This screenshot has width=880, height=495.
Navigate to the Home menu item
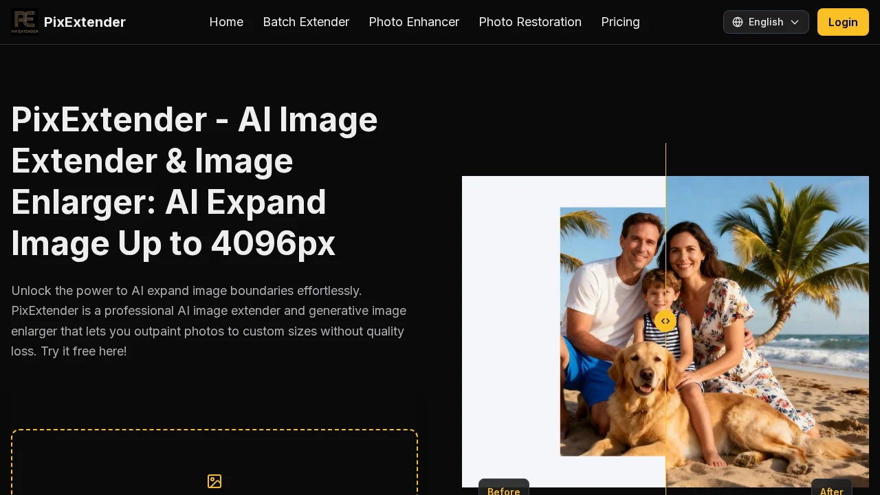(x=226, y=22)
